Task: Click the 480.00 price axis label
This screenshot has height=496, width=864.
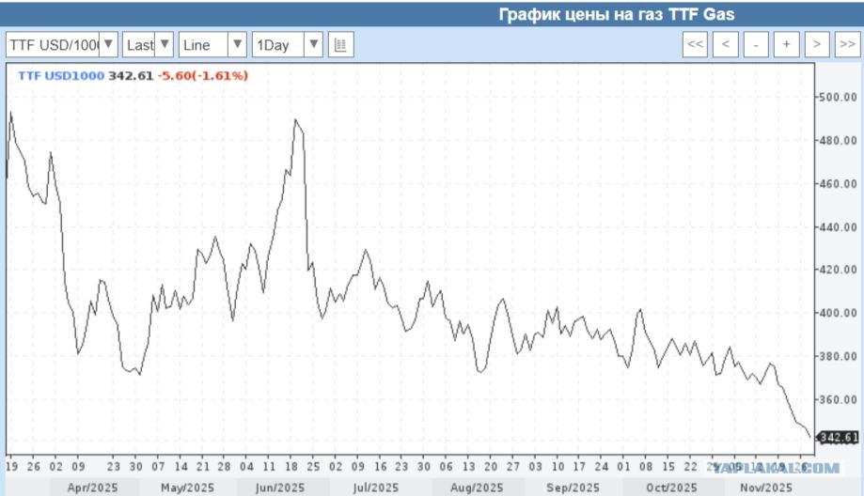Action: point(838,140)
